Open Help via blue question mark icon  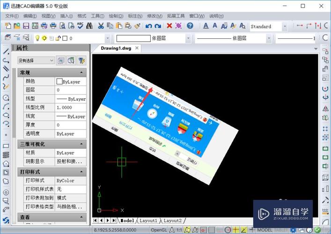(190, 26)
